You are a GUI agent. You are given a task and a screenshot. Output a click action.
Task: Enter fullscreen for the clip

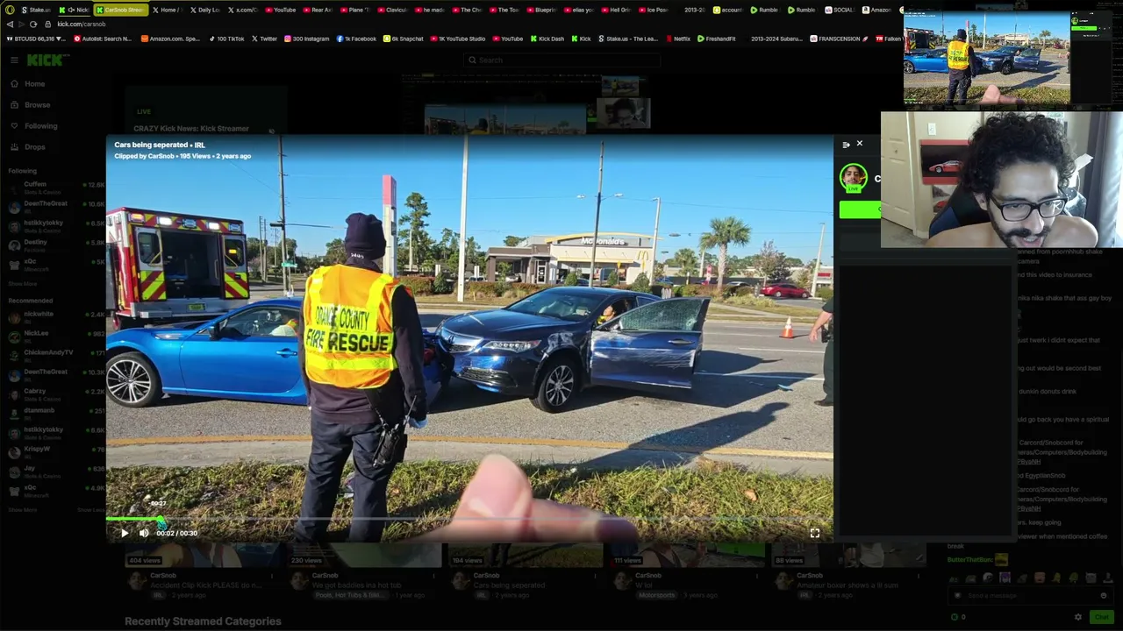point(815,533)
